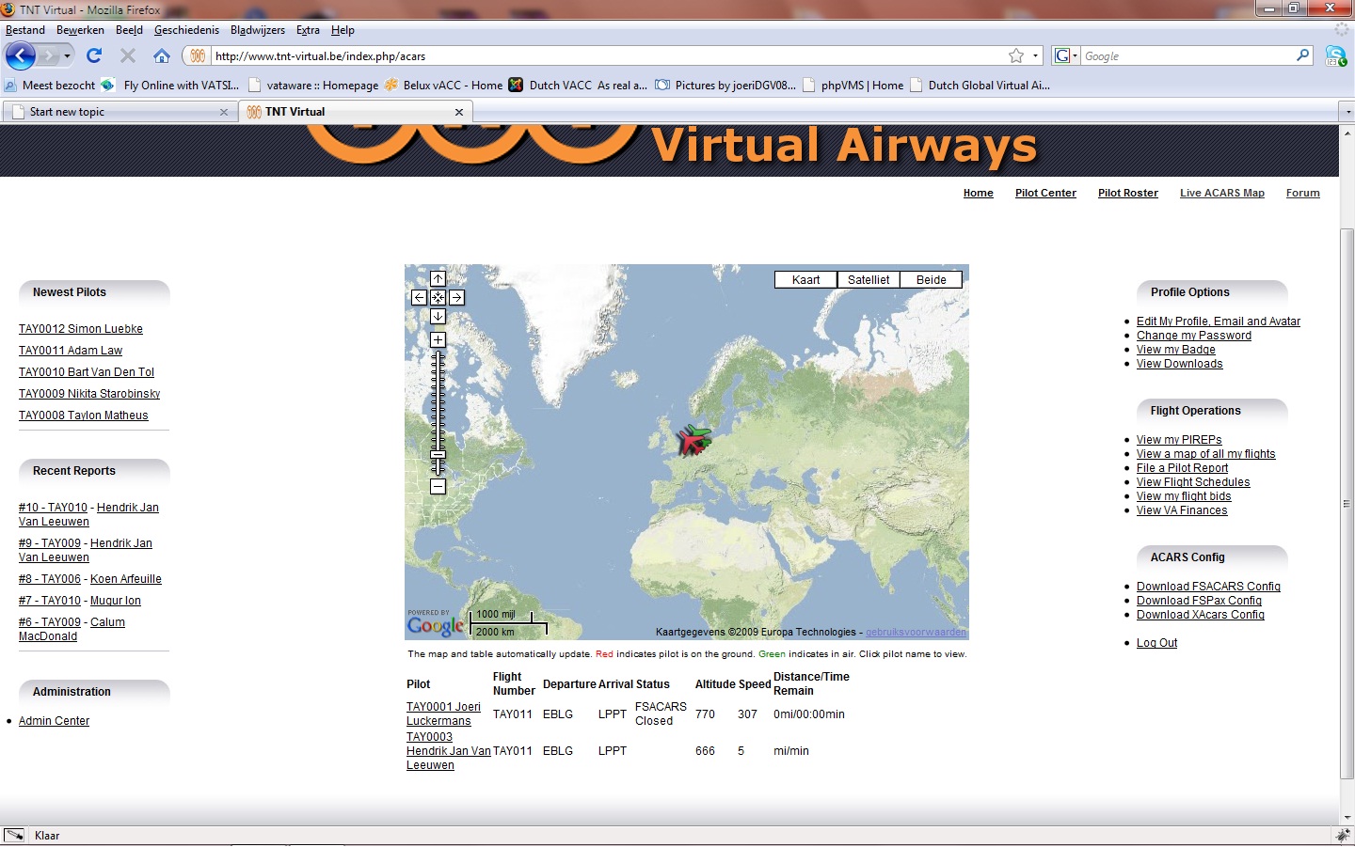Open the Belux vACC Home bookmark
The image size is (1355, 847).
click(443, 85)
